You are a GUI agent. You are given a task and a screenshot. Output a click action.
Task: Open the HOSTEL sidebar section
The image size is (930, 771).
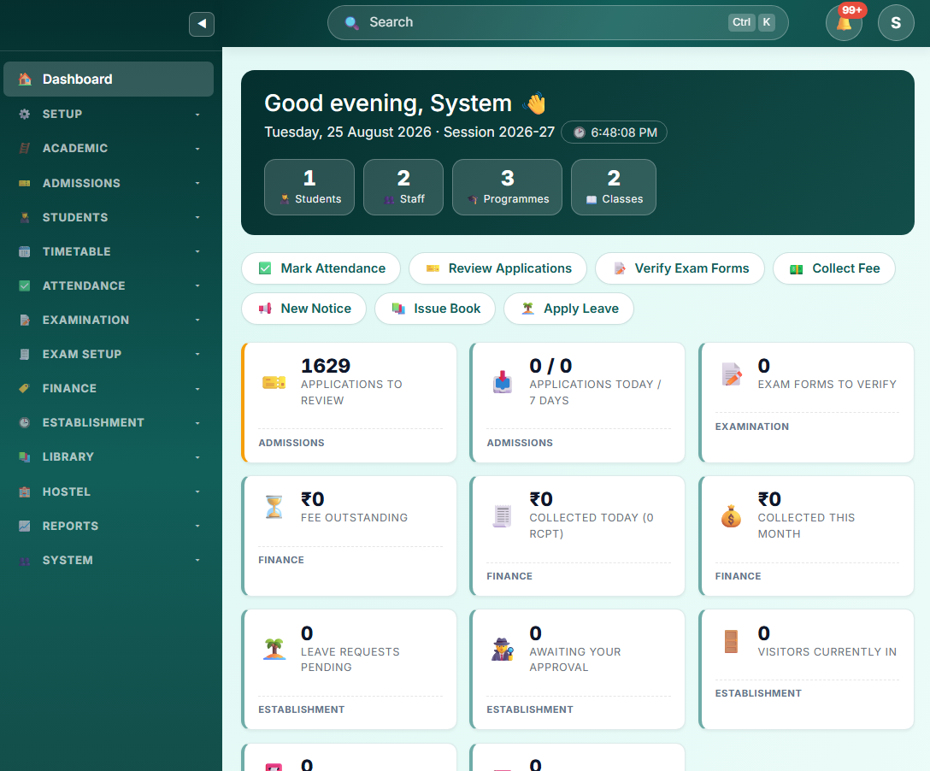pyautogui.click(x=109, y=491)
